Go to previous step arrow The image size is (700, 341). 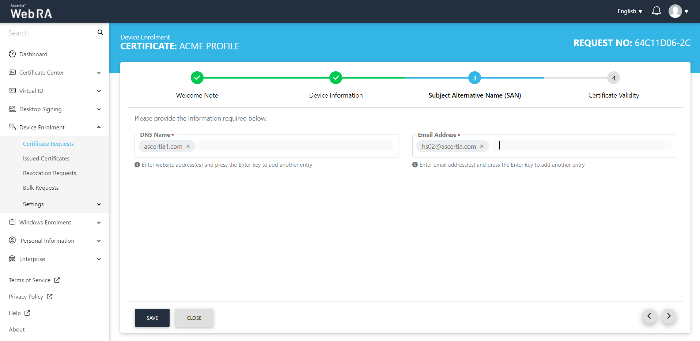pyautogui.click(x=649, y=316)
